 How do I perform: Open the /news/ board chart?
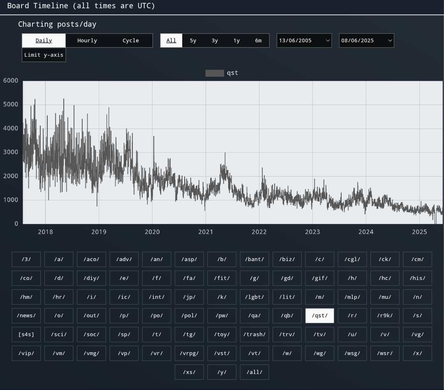tap(26, 316)
